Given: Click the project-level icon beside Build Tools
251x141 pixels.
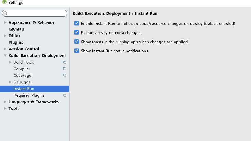Looking at the screenshot, I should click(64, 62).
